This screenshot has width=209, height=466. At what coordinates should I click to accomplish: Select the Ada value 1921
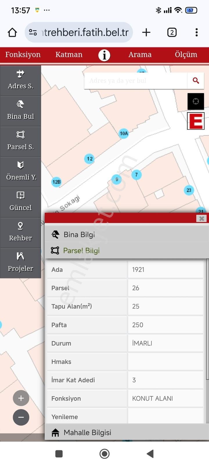point(138,269)
